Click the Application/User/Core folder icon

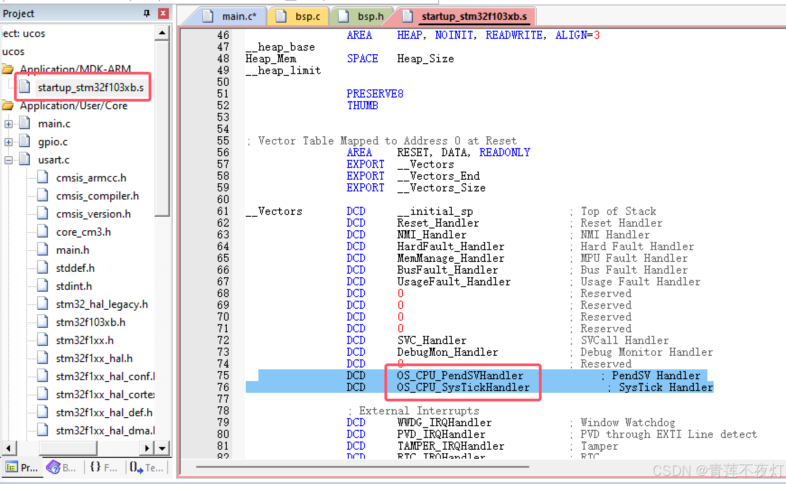[x=8, y=105]
